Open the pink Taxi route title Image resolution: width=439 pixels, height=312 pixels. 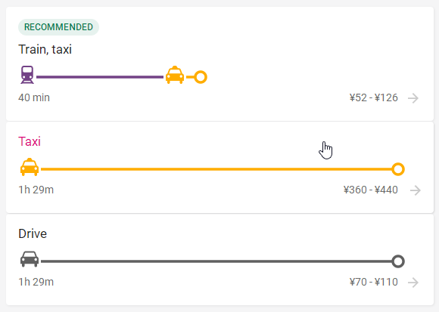pos(30,141)
